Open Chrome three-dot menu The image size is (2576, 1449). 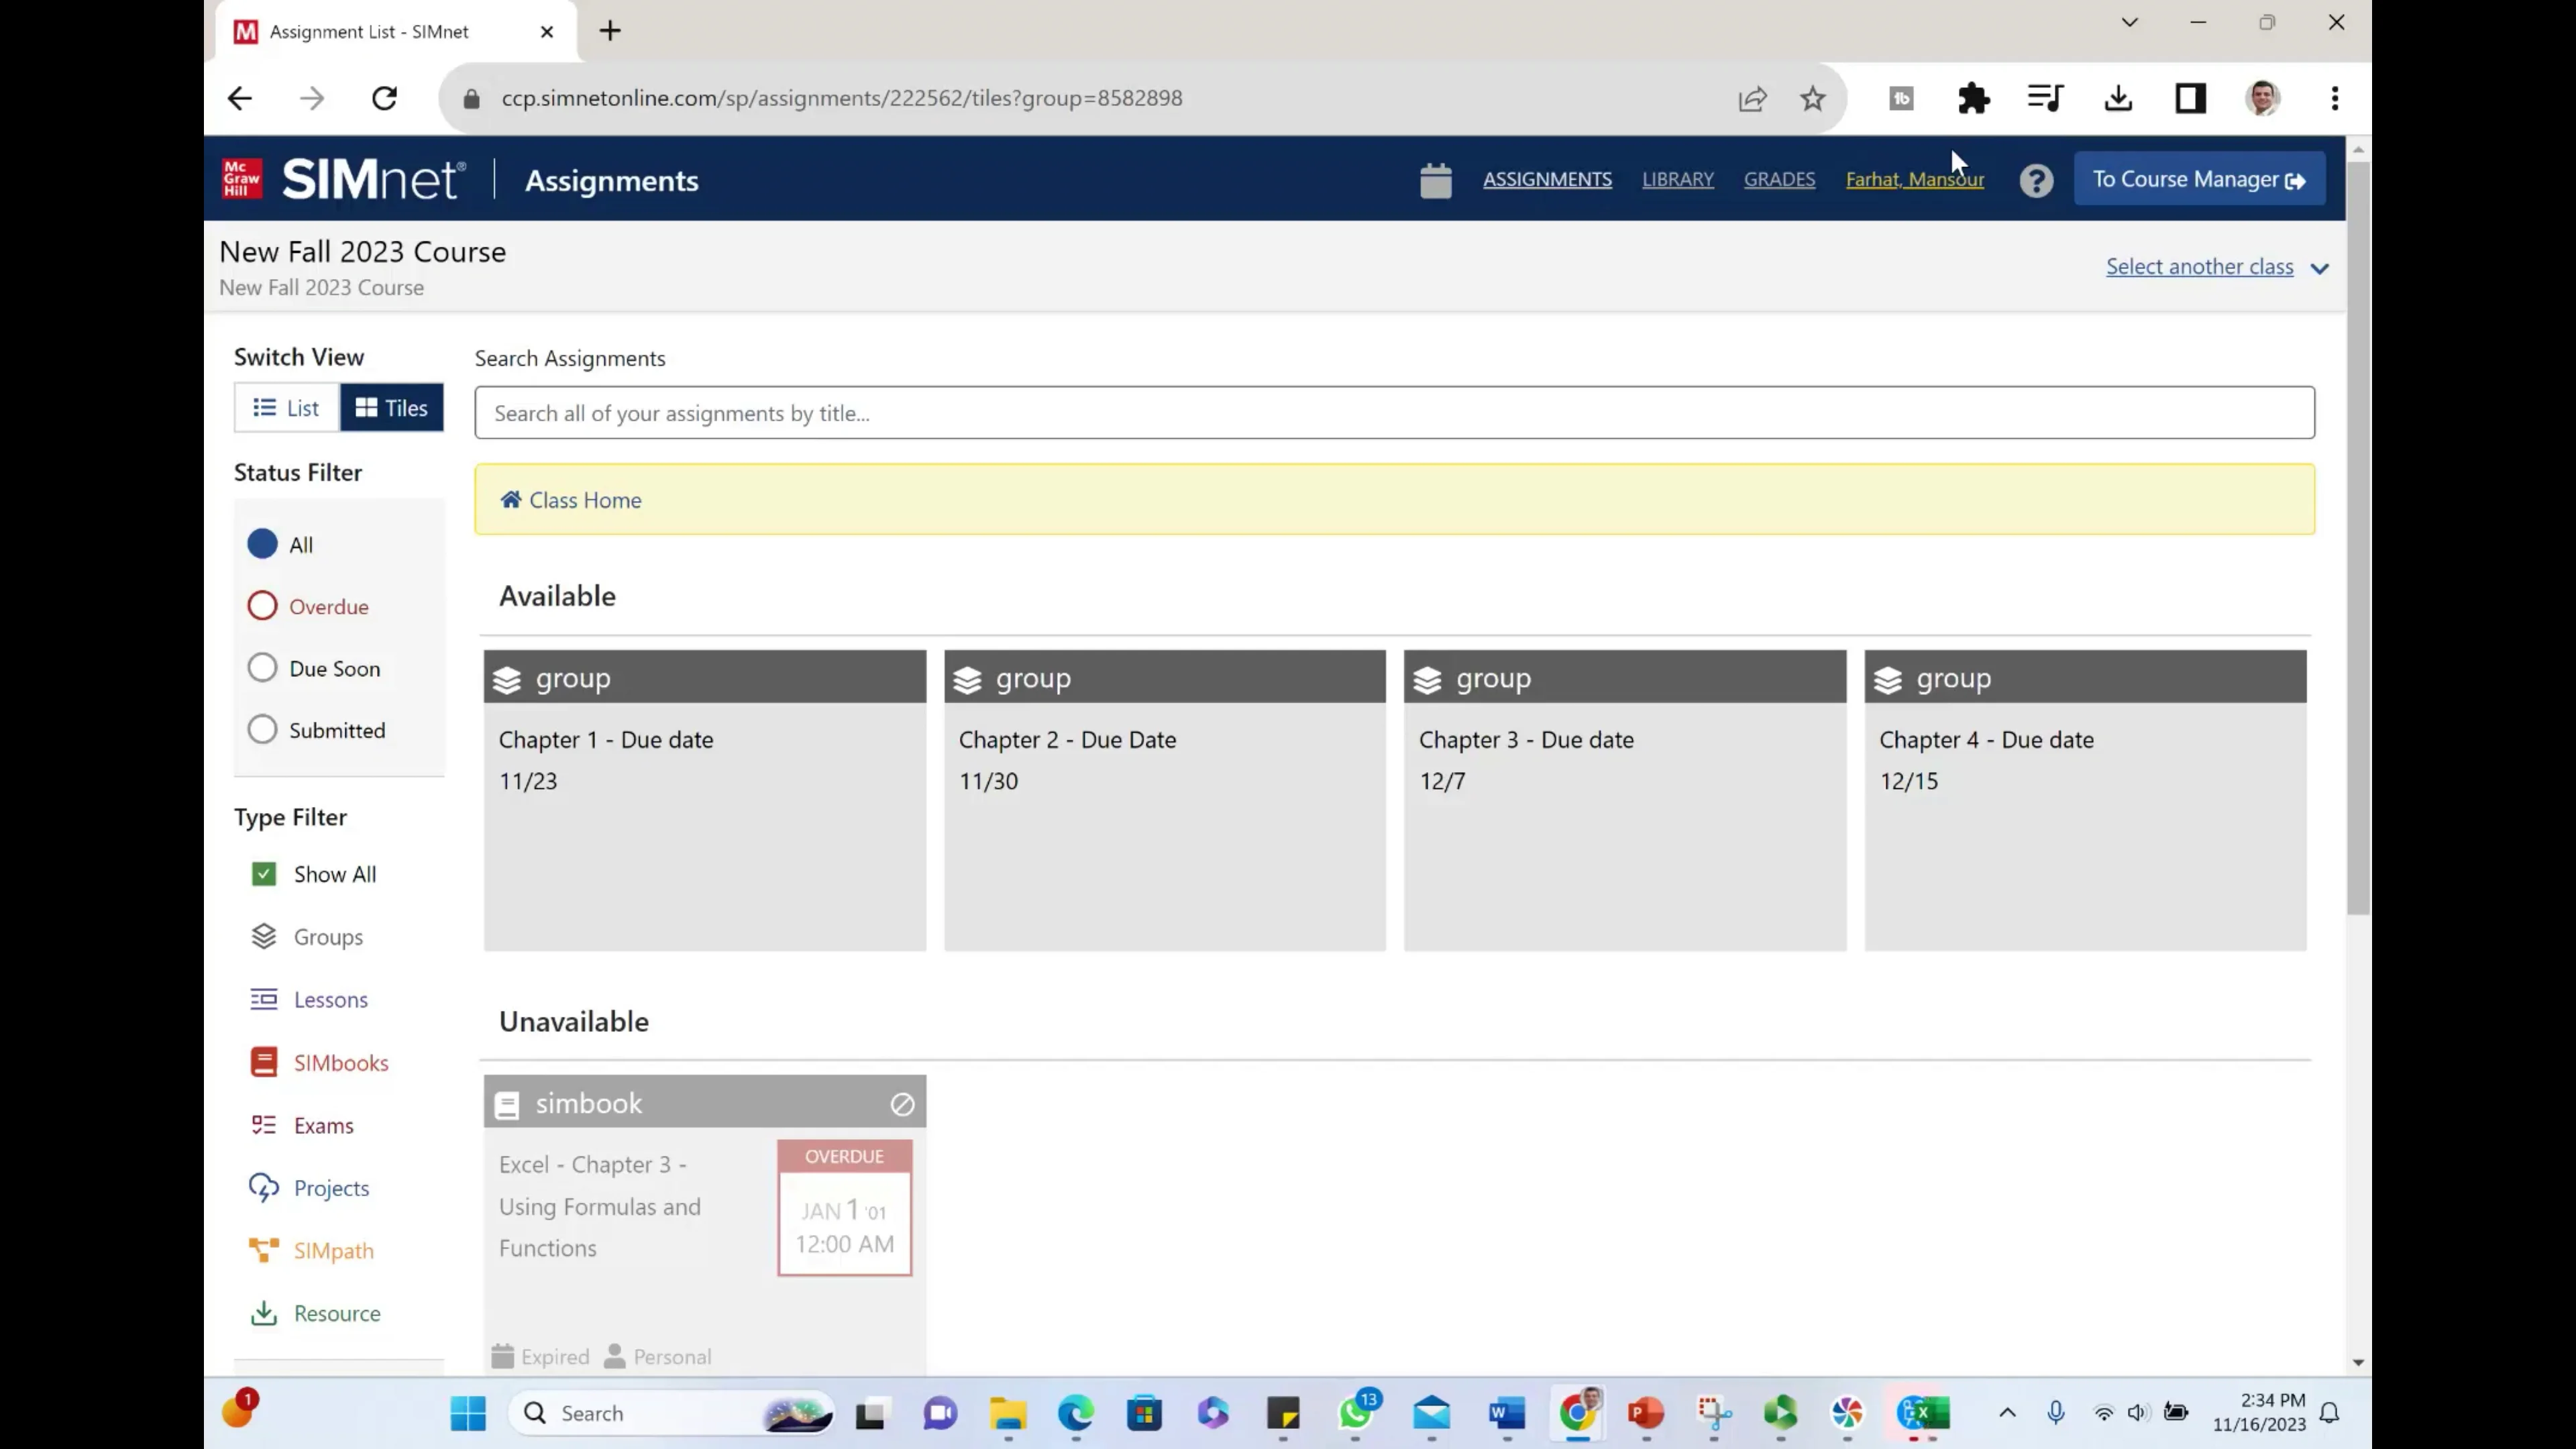pyautogui.click(x=2335, y=98)
